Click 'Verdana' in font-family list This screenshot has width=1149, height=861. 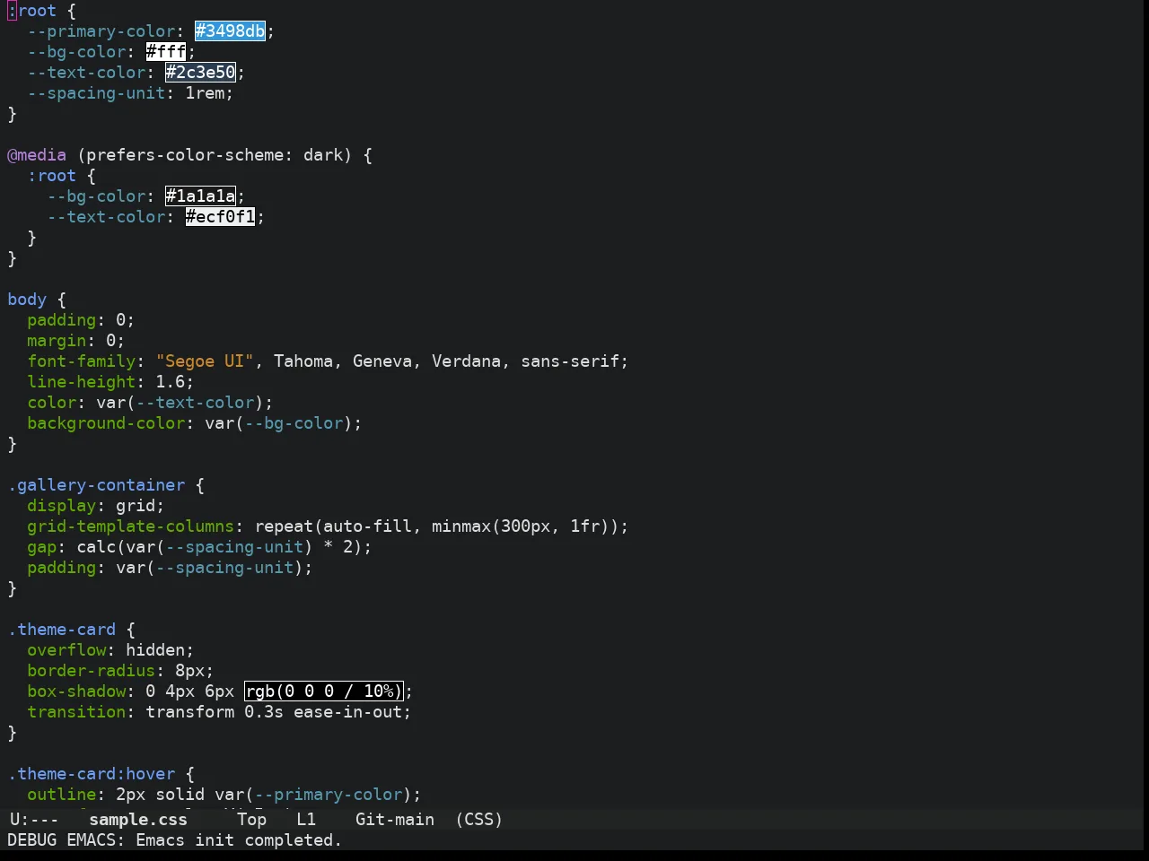click(467, 361)
